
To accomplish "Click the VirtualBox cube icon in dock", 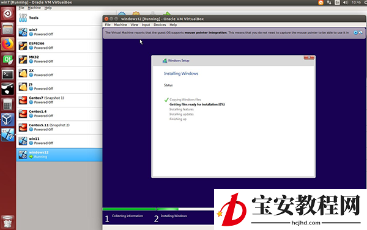I will tap(8, 120).
